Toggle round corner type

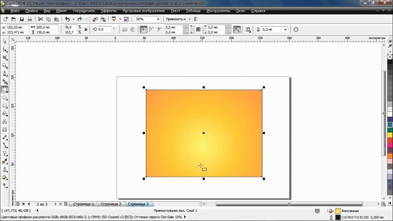click(x=143, y=29)
